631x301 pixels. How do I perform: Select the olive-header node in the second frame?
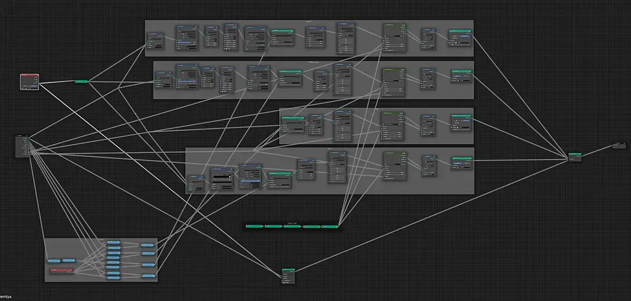pos(394,82)
